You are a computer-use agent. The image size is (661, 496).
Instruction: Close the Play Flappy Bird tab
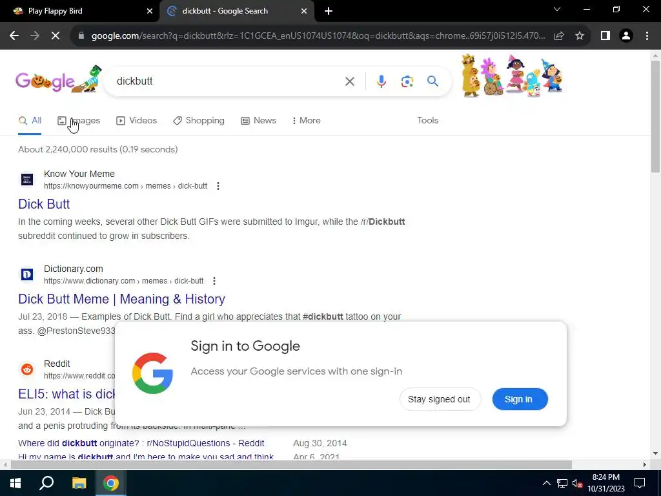(150, 12)
